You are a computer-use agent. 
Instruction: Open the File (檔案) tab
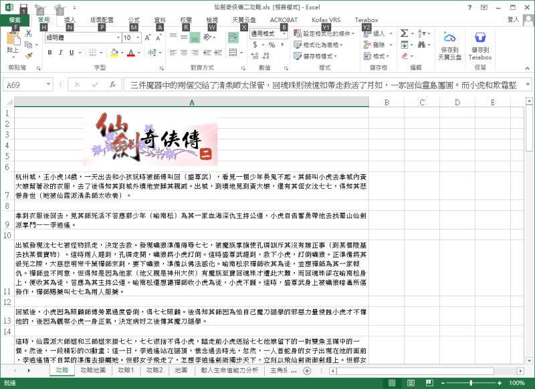click(15, 20)
